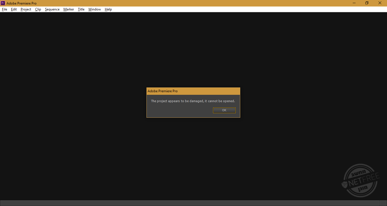Minimize the Adobe Premiere Pro window
This screenshot has width=387, height=206.
pyautogui.click(x=354, y=3)
